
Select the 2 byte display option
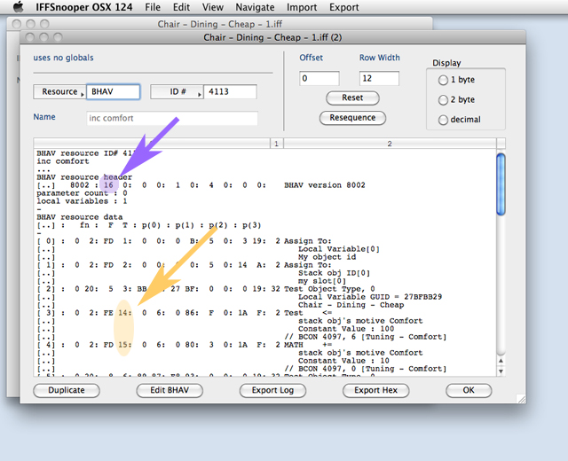coord(443,100)
